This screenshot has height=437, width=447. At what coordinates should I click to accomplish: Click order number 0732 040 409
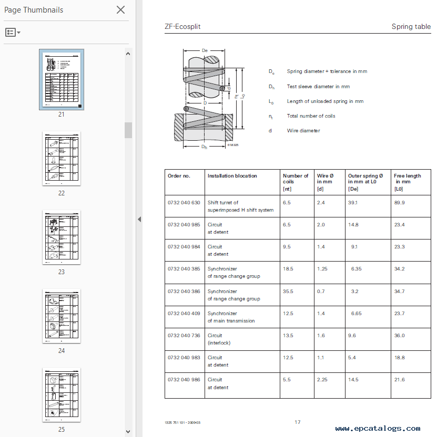coord(184,314)
